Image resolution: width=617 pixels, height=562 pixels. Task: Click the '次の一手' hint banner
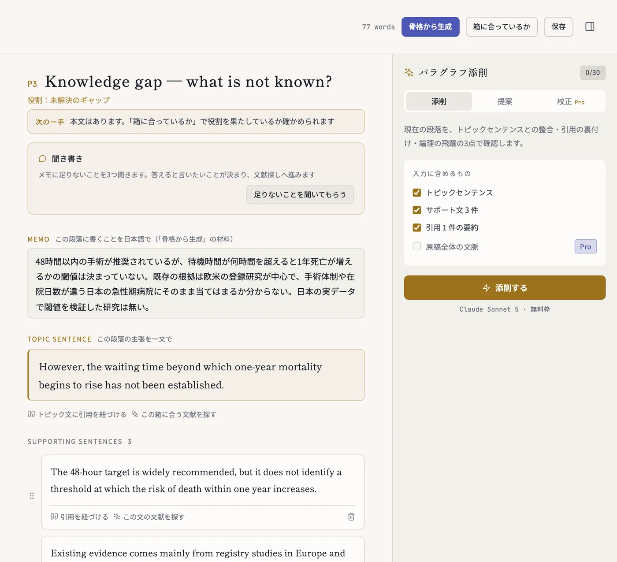tap(196, 121)
